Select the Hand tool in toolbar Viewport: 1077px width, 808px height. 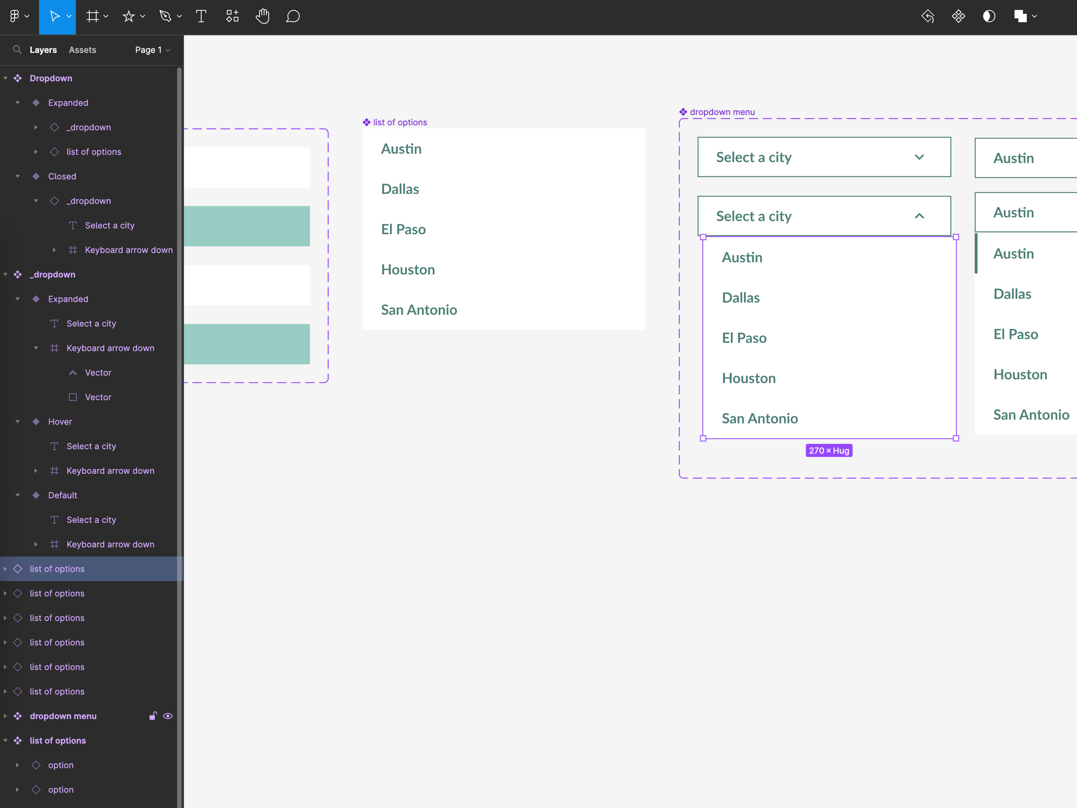click(261, 16)
